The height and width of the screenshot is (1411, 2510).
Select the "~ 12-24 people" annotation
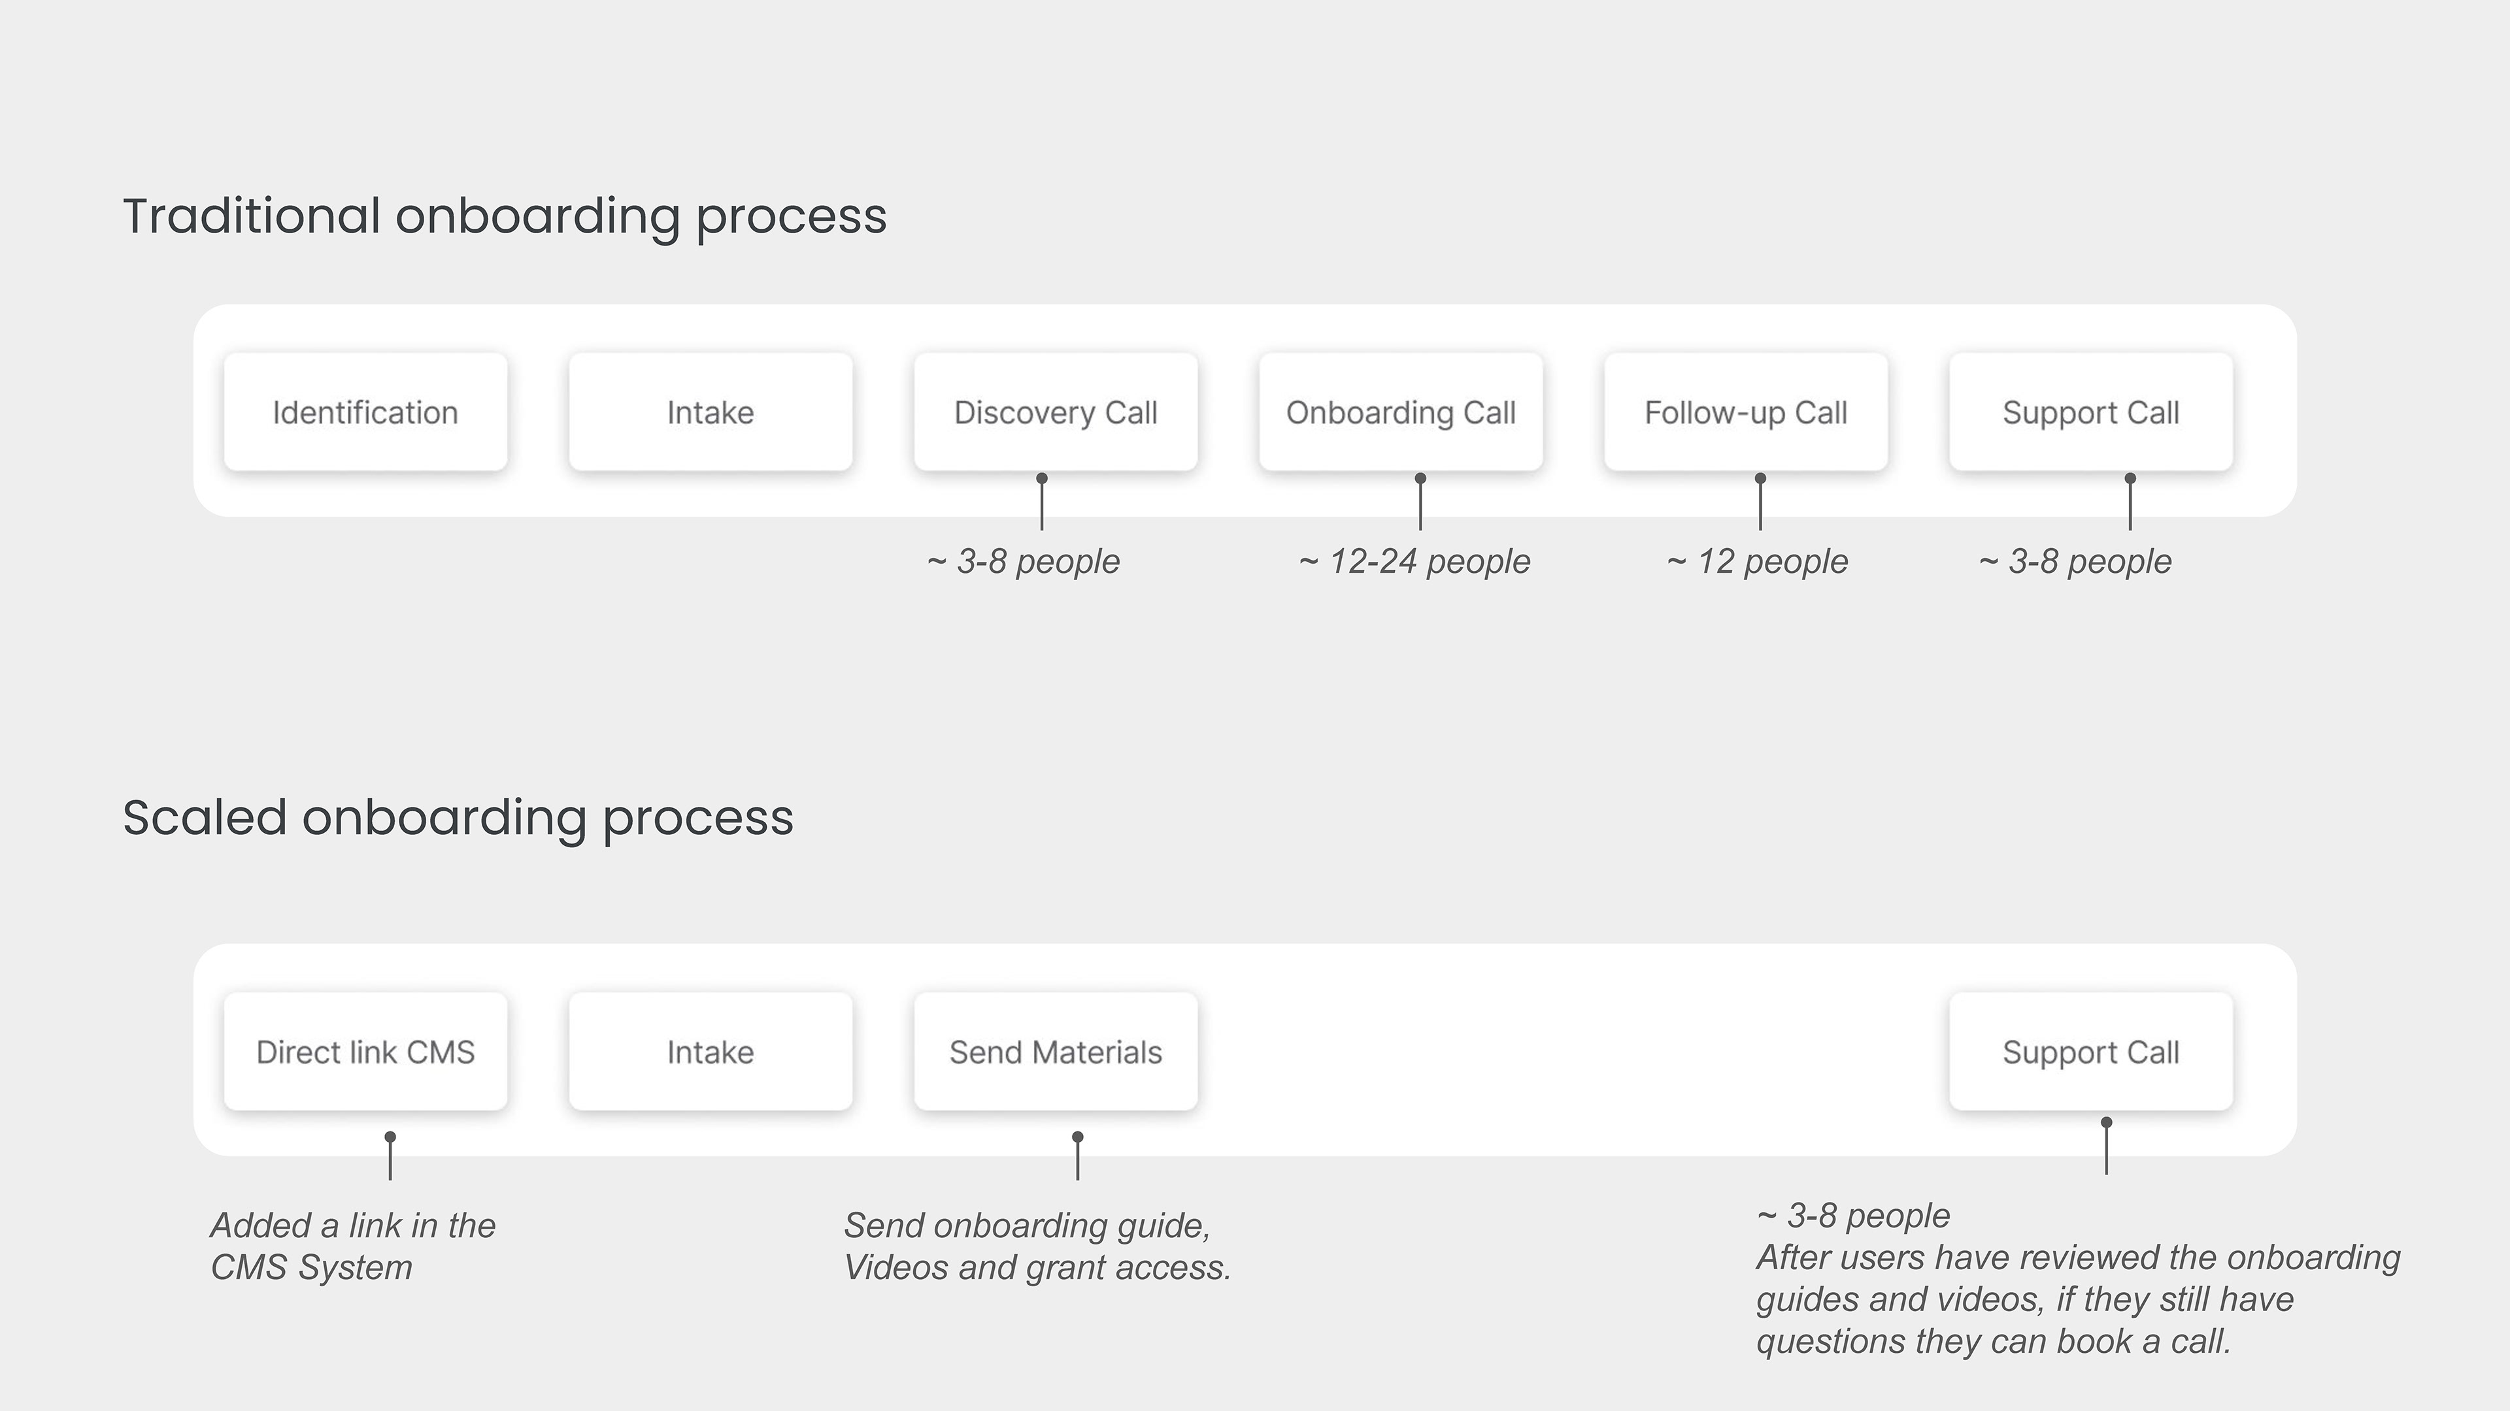(x=1414, y=562)
